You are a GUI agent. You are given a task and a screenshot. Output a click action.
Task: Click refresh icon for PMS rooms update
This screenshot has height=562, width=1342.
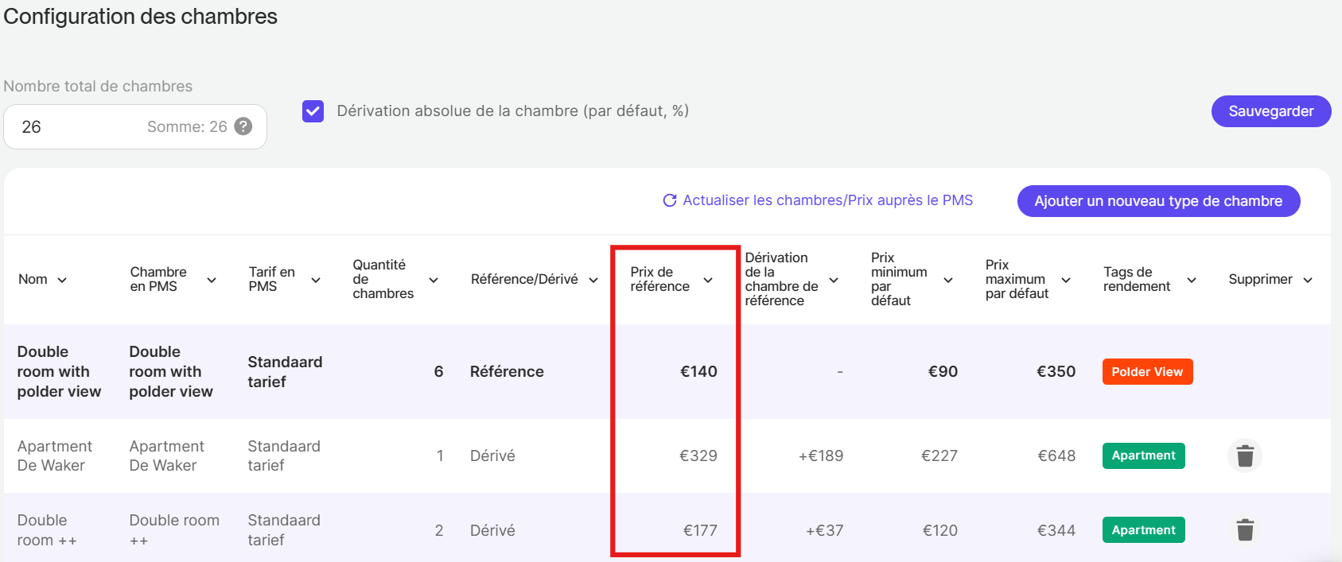pyautogui.click(x=670, y=200)
